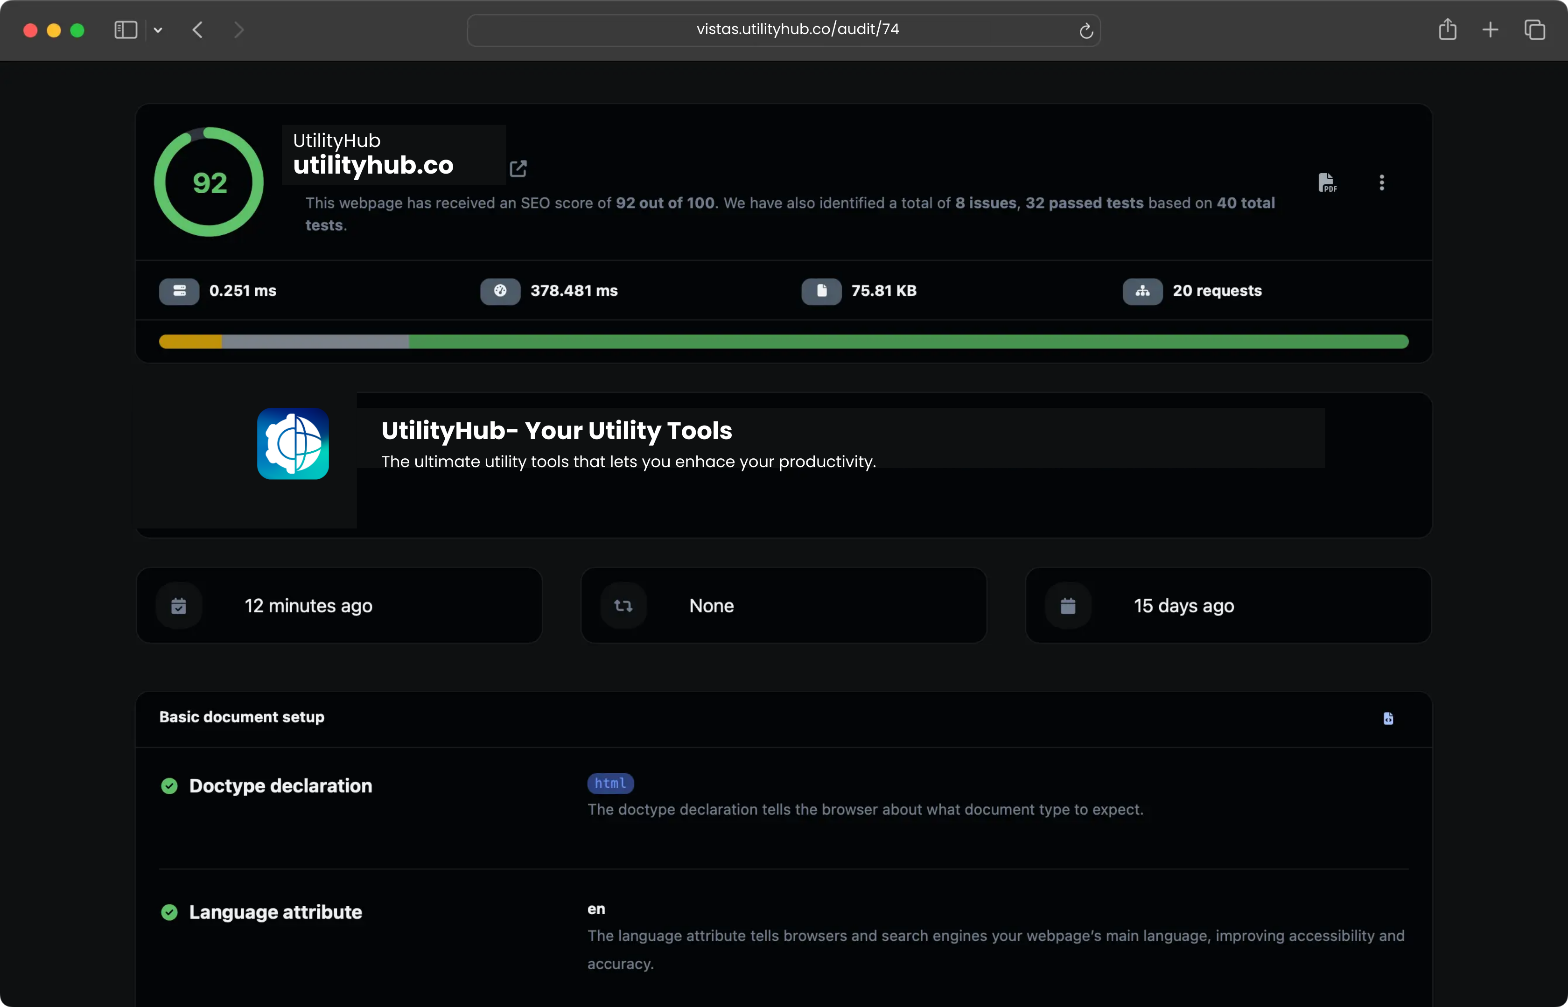1568x1008 pixels.
Task: Click the server response time icon
Action: pyautogui.click(x=179, y=291)
